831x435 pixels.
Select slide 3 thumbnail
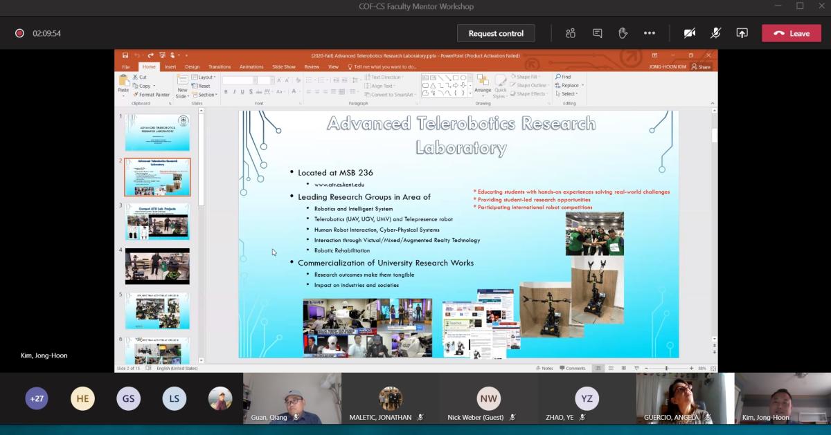(x=157, y=221)
